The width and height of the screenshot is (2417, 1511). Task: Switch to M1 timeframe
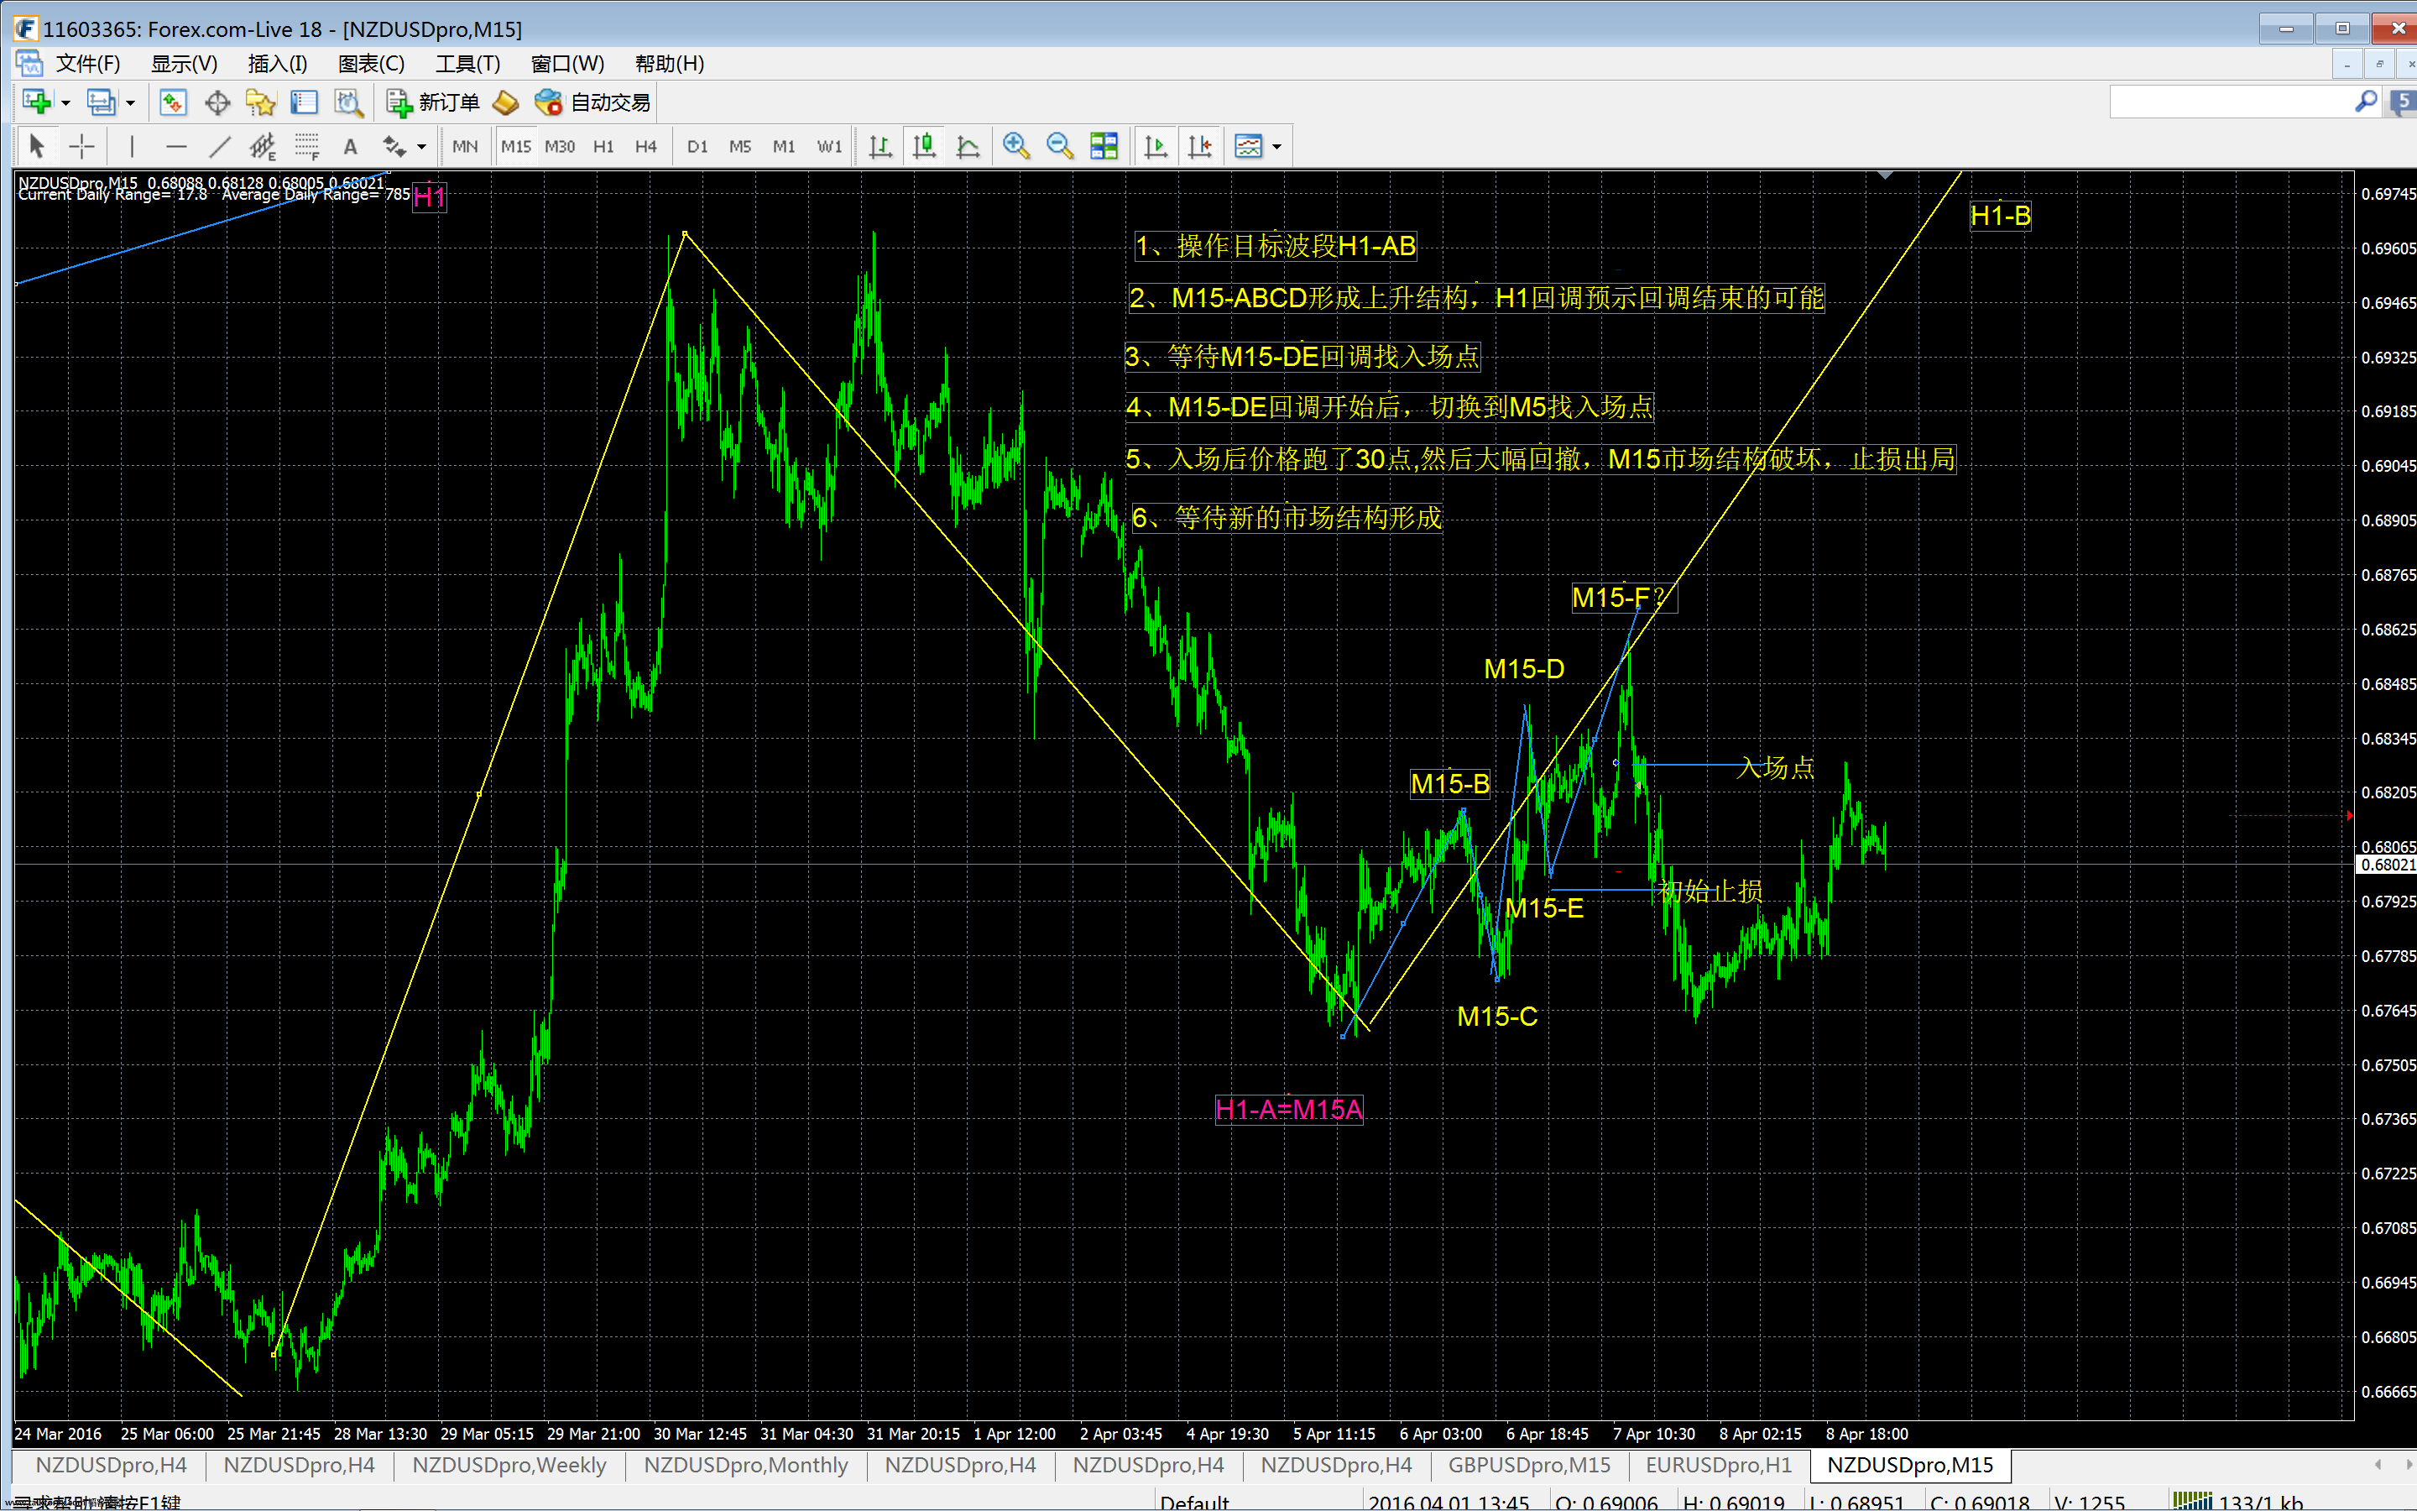point(784,147)
